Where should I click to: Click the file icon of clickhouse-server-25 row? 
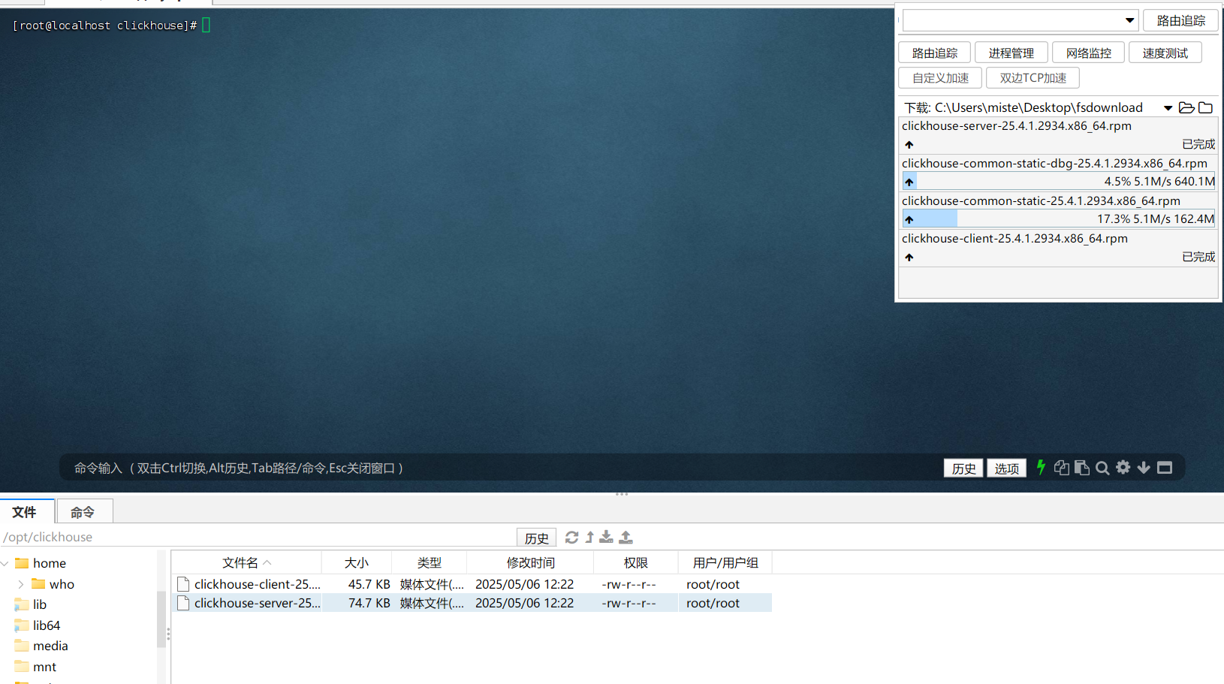point(182,603)
